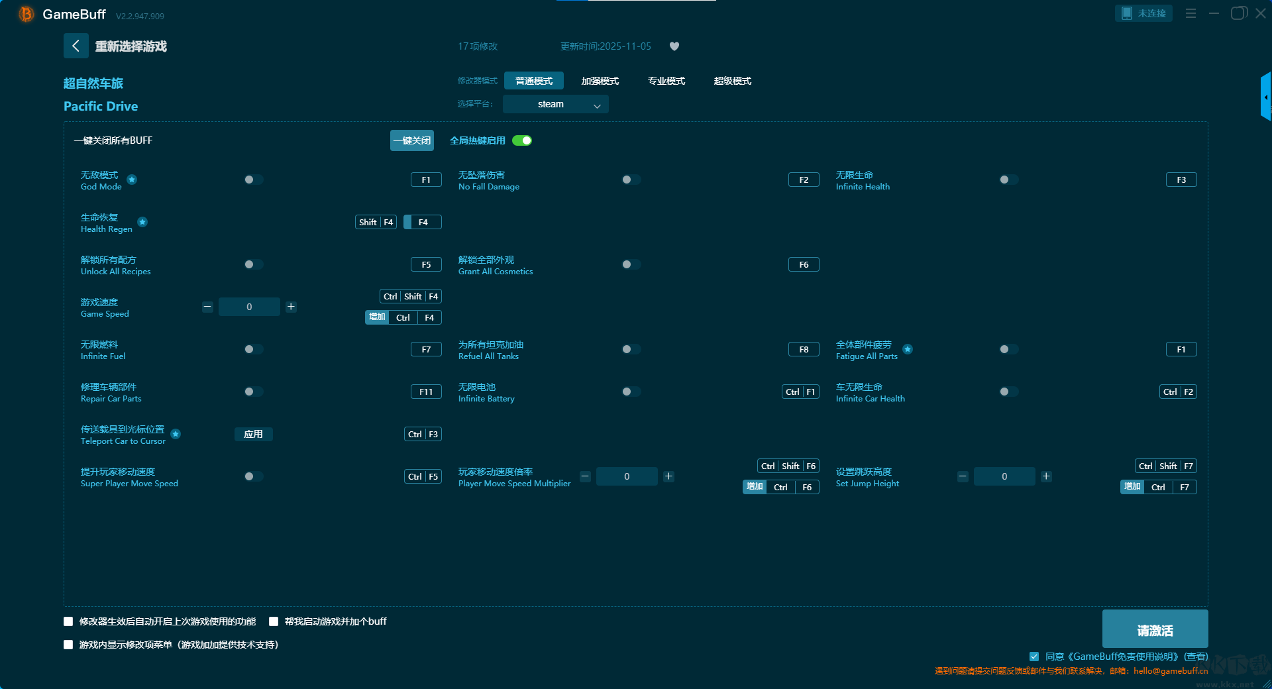Click the F7 hotkey for Infinite Fuel
The image size is (1272, 689).
tap(426, 349)
